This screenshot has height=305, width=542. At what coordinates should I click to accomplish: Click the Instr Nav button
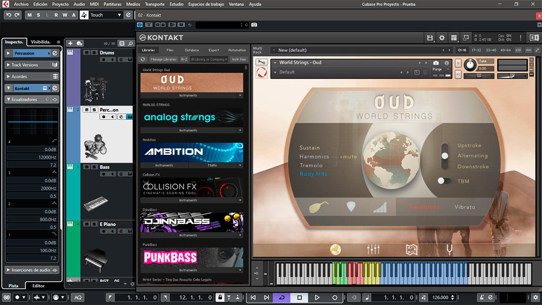[239, 59]
